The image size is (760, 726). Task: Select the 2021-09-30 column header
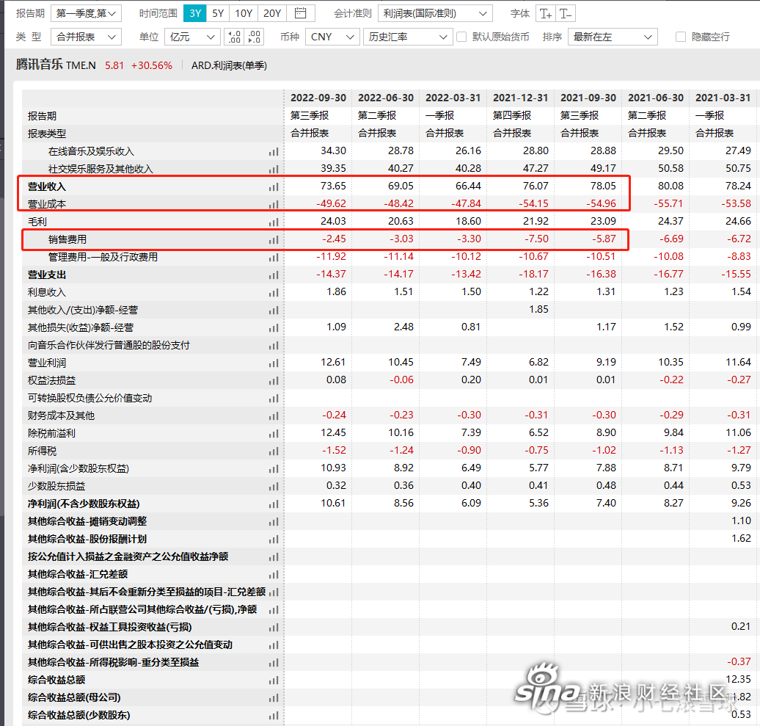pos(588,98)
